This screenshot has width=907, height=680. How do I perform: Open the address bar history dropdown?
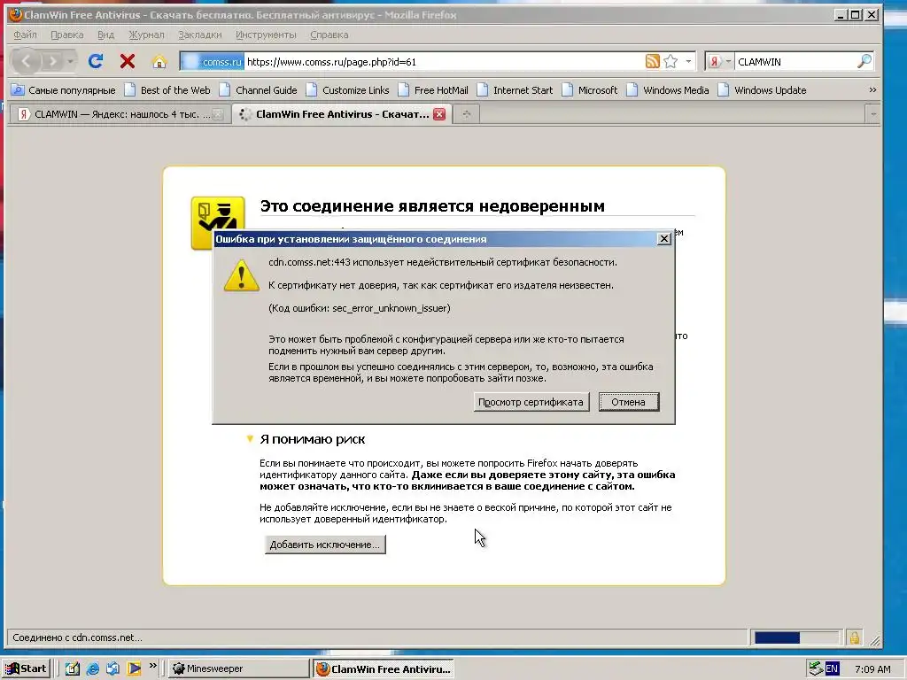point(688,61)
